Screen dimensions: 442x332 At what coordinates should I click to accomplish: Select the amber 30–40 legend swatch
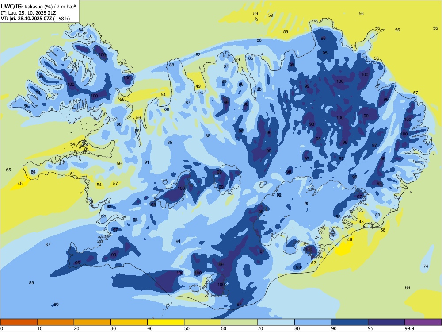coord(129,322)
